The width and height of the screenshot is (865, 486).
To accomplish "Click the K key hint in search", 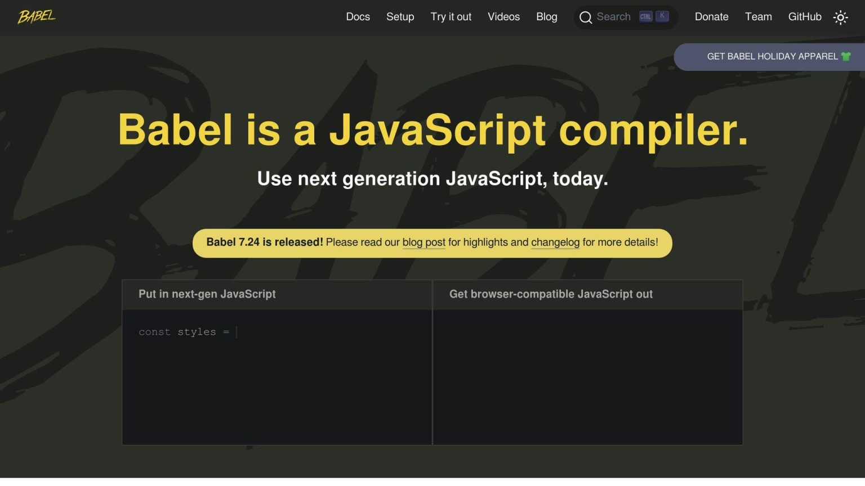I will pyautogui.click(x=662, y=16).
